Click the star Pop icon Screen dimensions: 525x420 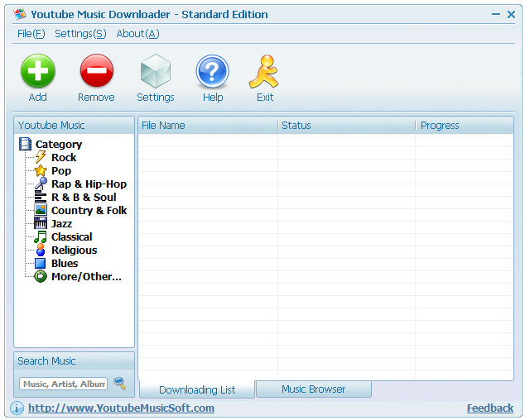click(x=41, y=170)
